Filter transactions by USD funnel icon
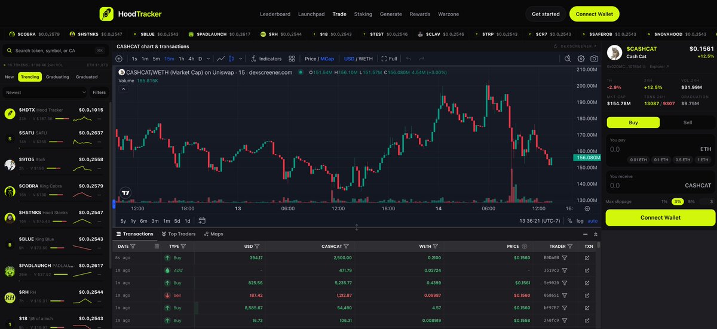 [257, 246]
